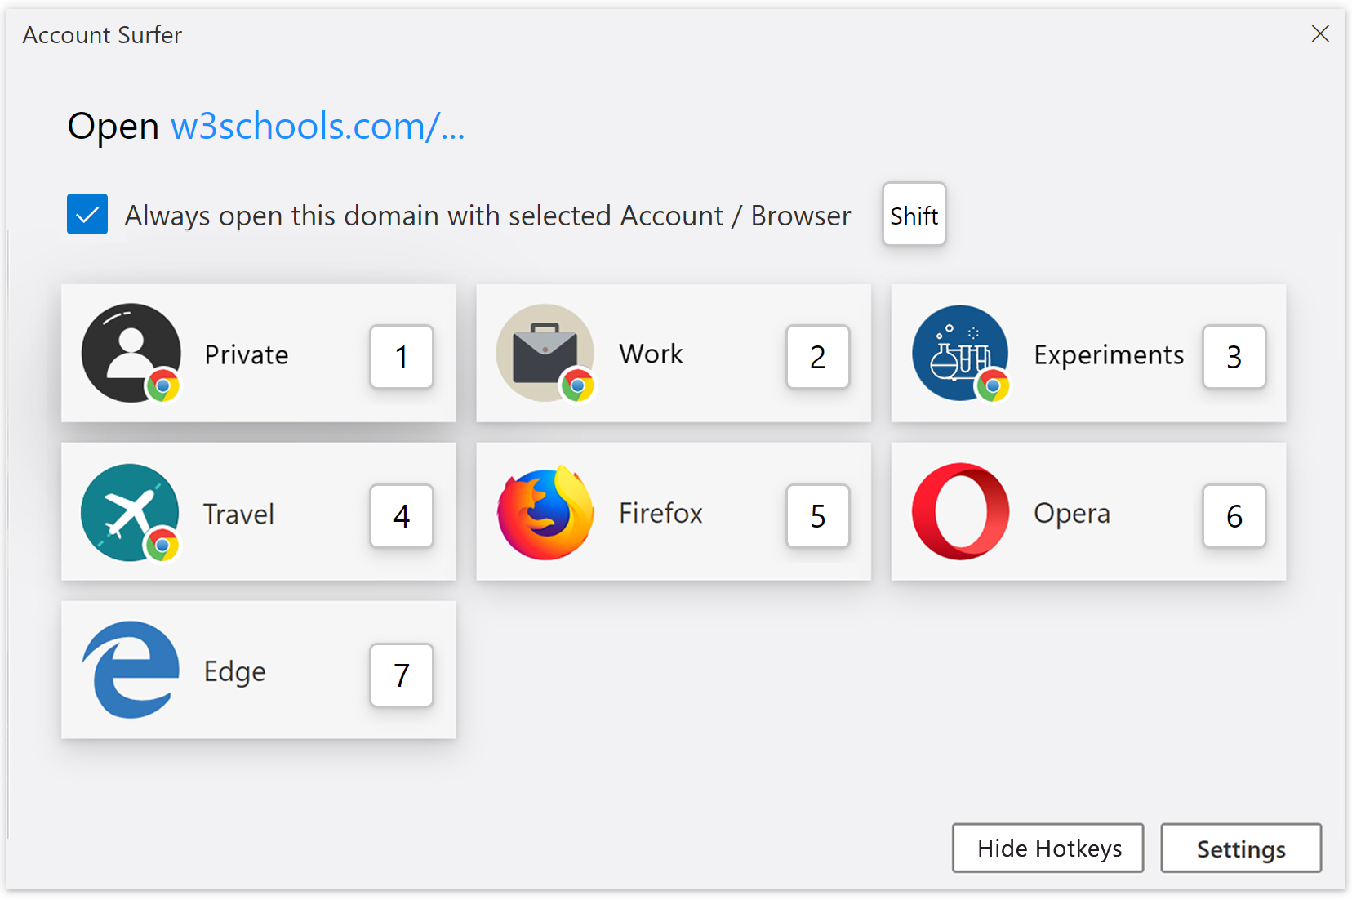This screenshot has width=1352, height=900.
Task: Click the Shift key indicator
Action: (x=914, y=215)
